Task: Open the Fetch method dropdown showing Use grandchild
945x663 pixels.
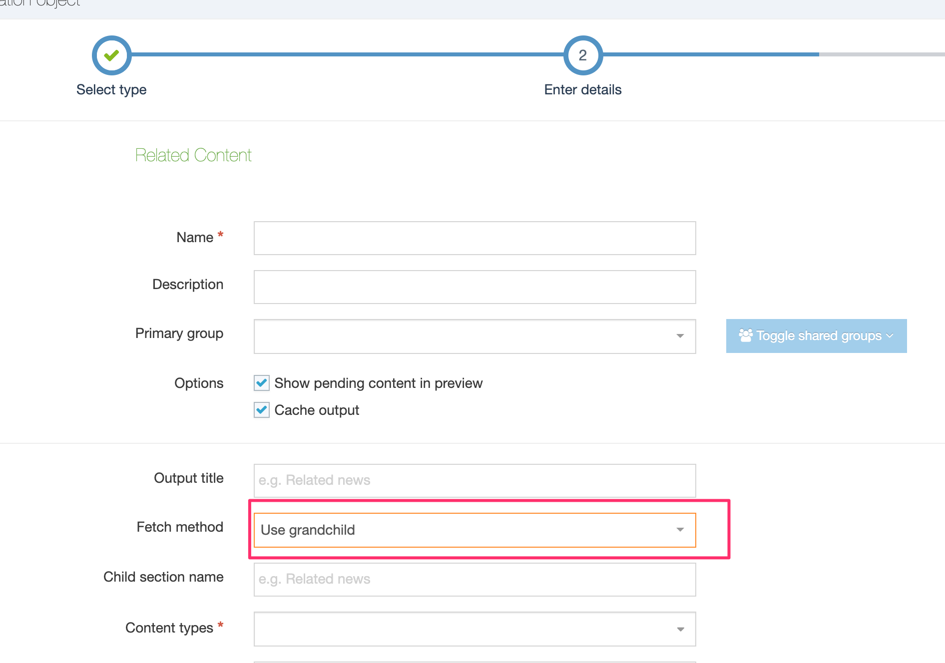Action: (x=680, y=530)
